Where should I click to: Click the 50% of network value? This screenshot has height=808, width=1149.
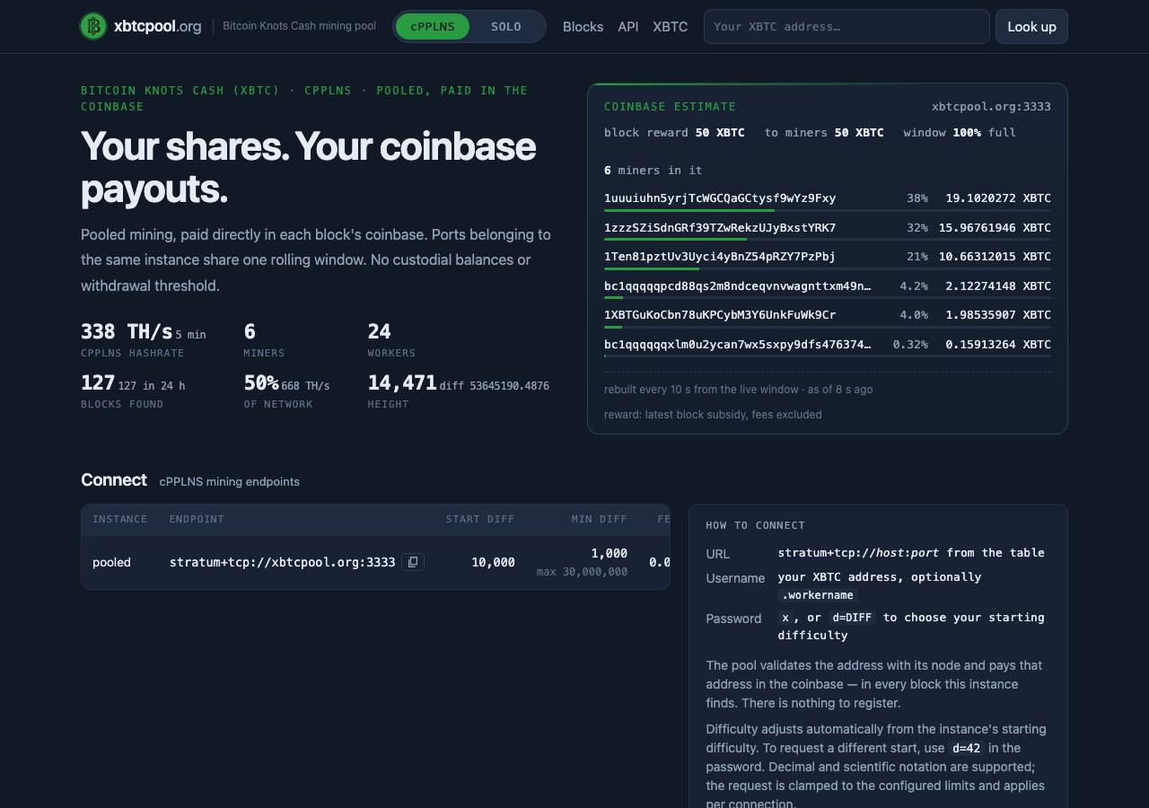tap(261, 382)
